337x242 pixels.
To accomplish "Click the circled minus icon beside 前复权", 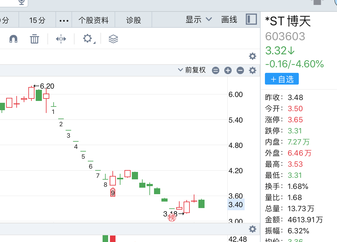I will 240,70.
